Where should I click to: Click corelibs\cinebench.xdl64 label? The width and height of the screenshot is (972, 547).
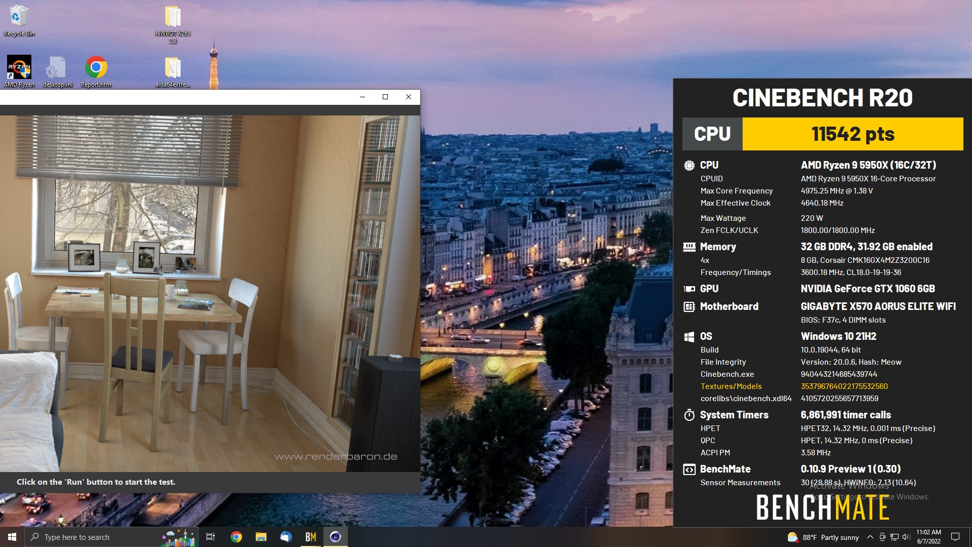coord(746,399)
